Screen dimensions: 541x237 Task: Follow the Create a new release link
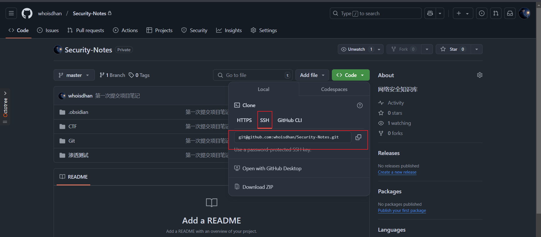coord(397,172)
